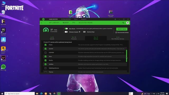Click the SSDPSRV service description
Image resolution: width=169 pixels, height=95 pixels.
(x=101, y=53)
